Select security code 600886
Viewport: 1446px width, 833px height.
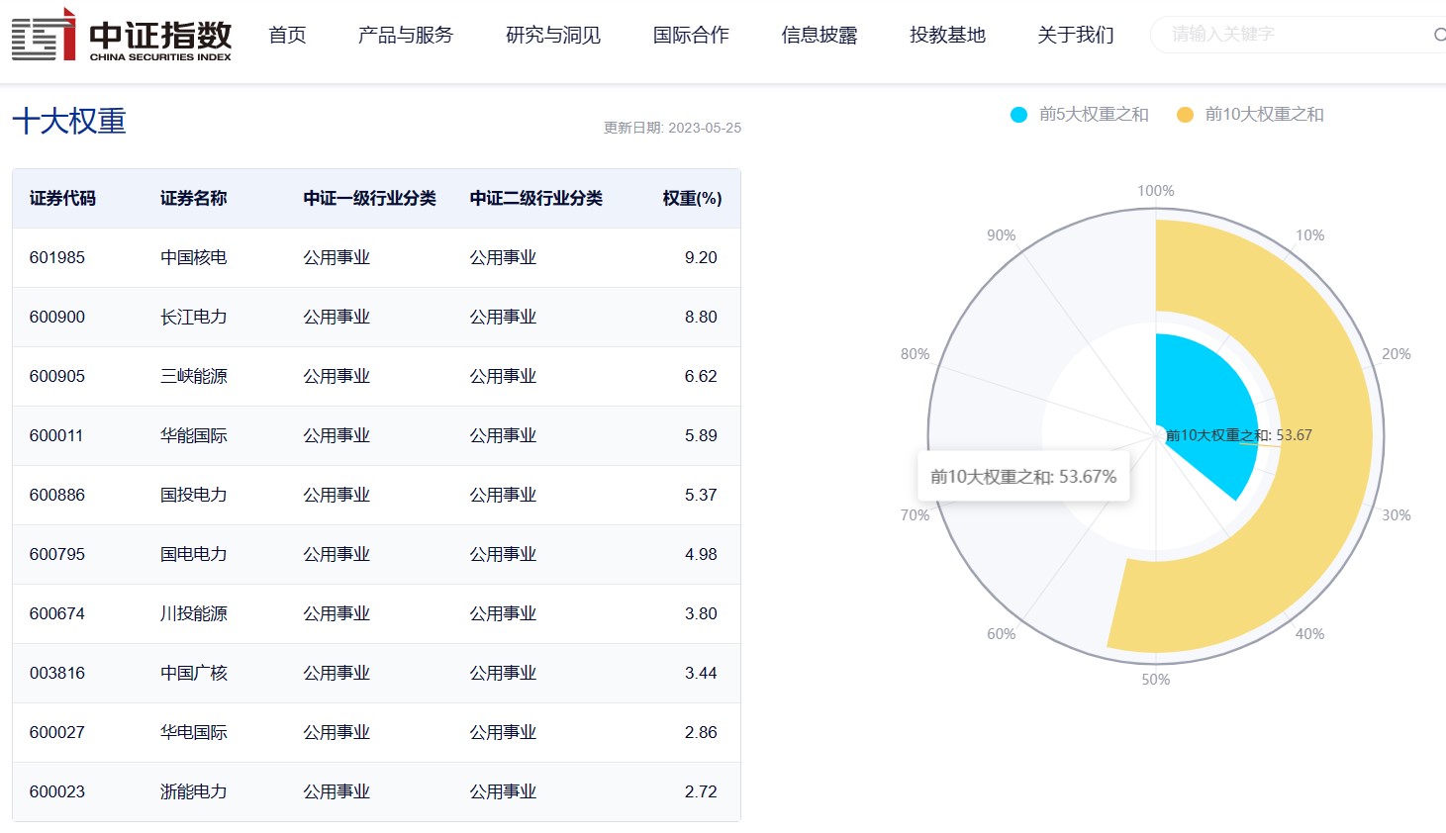tap(57, 496)
